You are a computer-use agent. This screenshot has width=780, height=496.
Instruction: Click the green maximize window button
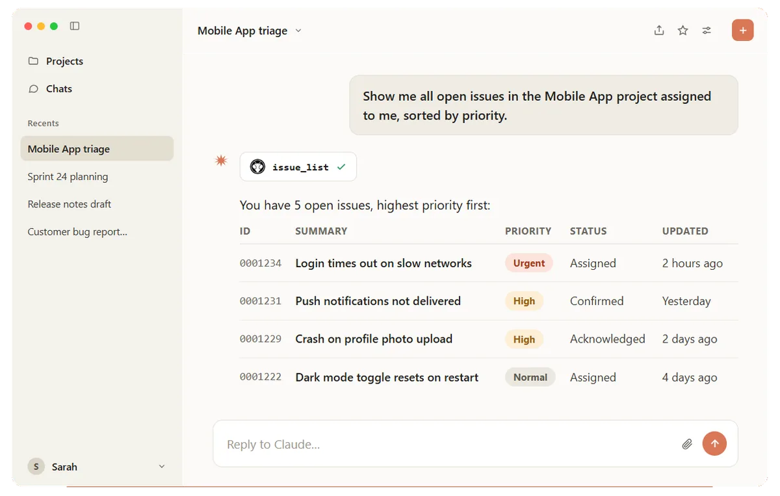click(x=54, y=26)
